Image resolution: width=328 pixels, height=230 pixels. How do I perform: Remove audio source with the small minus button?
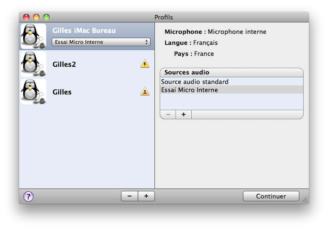pos(168,115)
